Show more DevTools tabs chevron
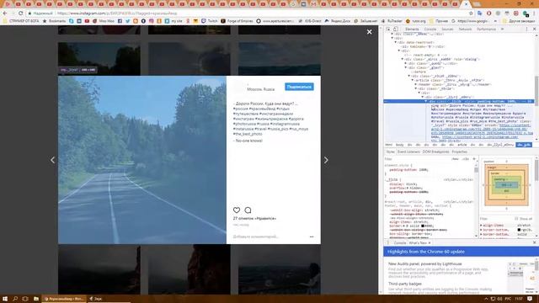 tap(502, 29)
